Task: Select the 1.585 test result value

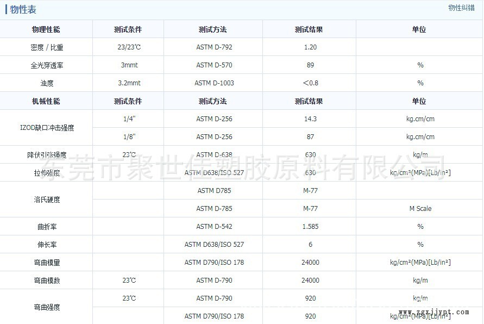Action: (x=310, y=226)
